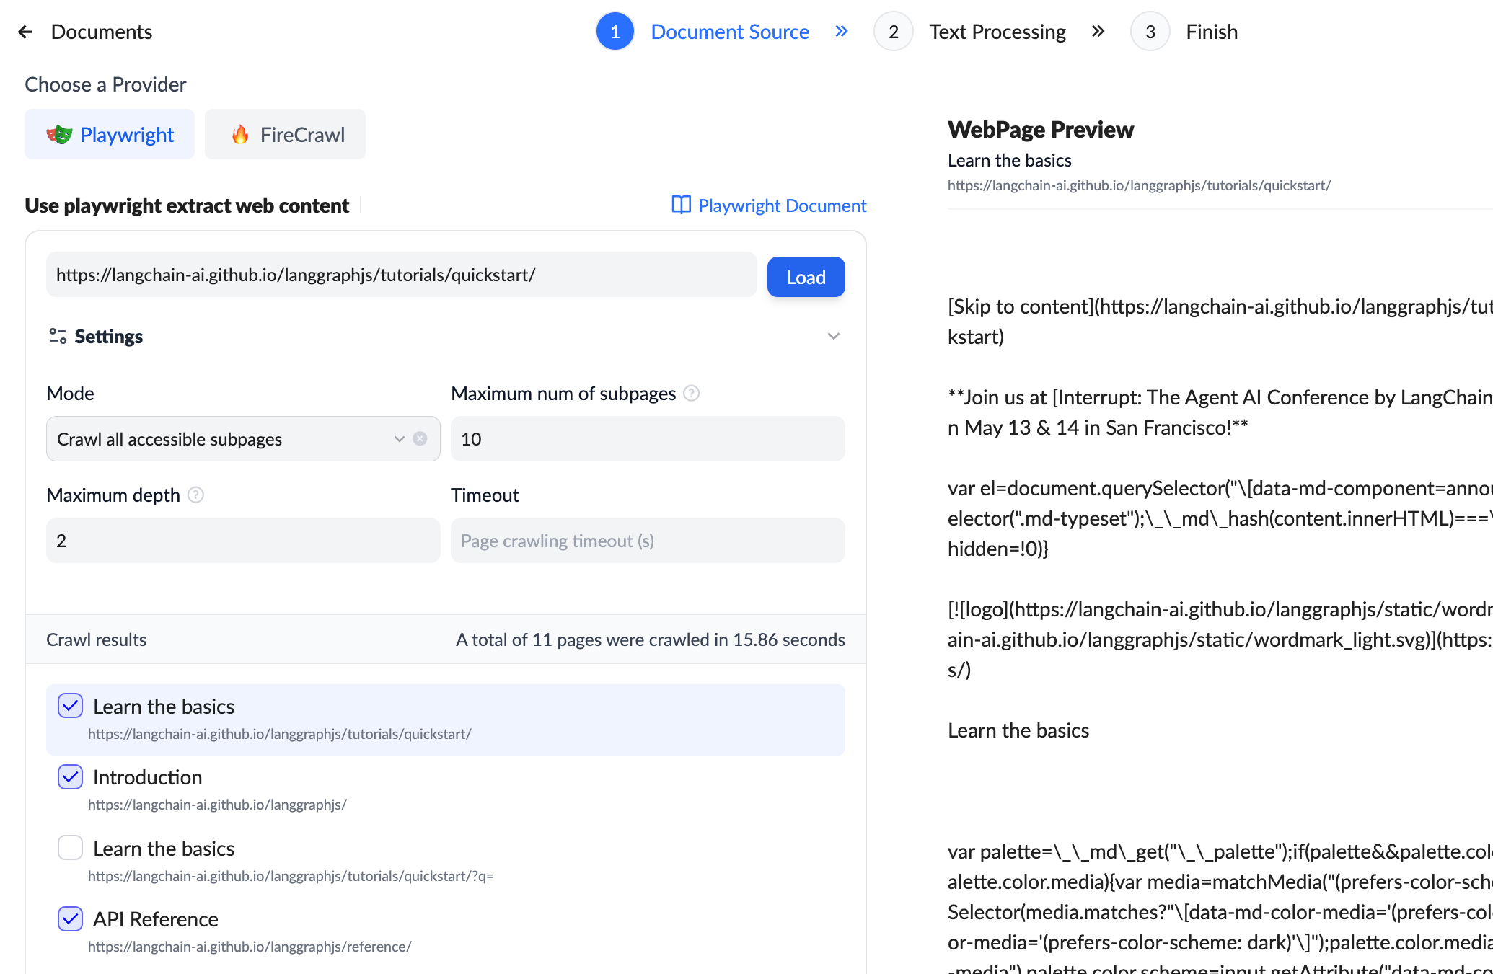
Task: Click help icon next to Maximum depth
Action: pyautogui.click(x=195, y=495)
